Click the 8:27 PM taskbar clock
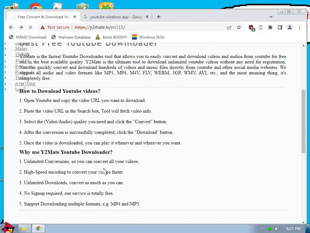 point(293,229)
